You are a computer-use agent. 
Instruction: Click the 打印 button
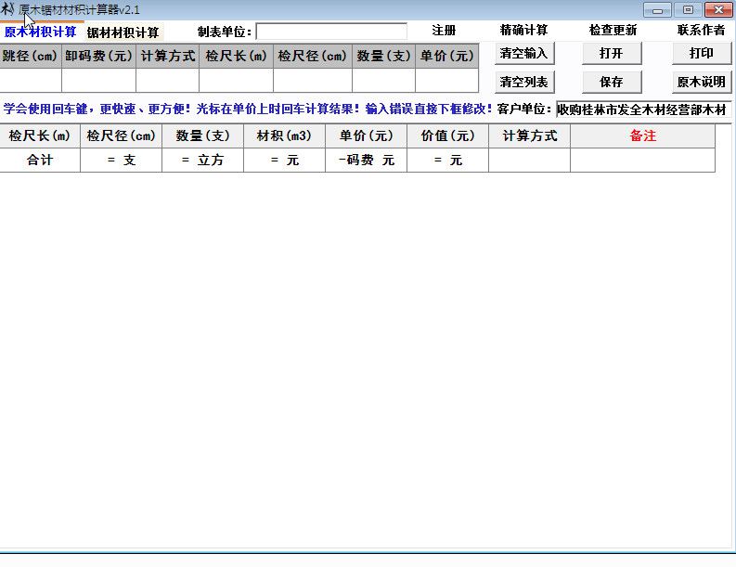pyautogui.click(x=701, y=54)
